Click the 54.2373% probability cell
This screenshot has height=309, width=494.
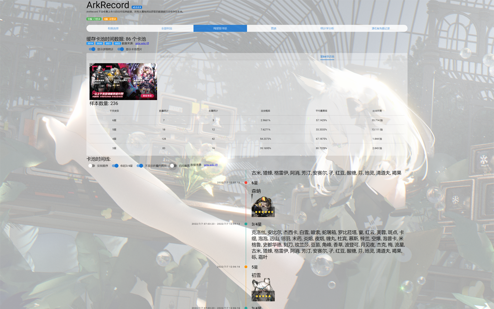266,139
